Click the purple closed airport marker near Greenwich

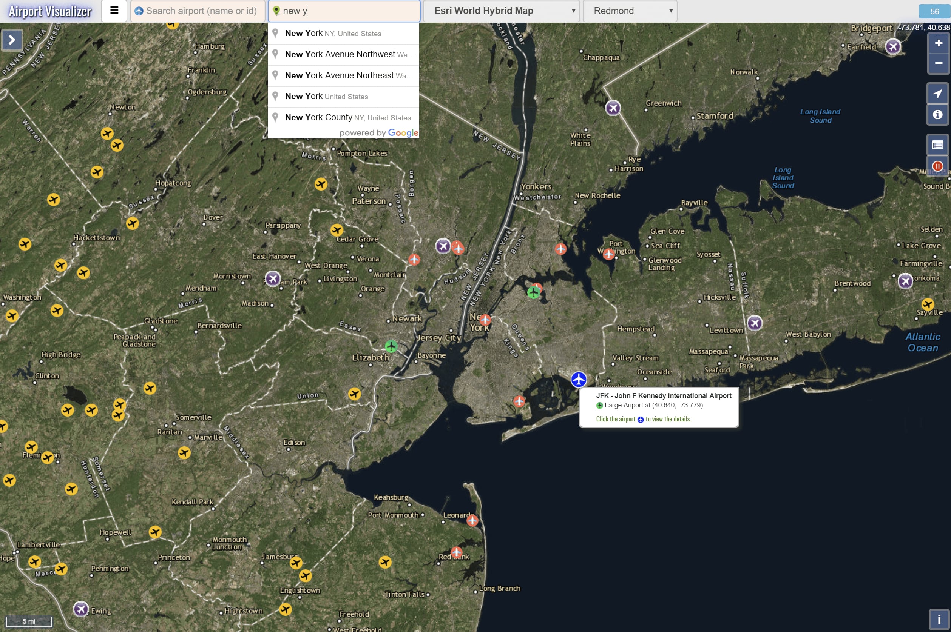click(x=613, y=108)
